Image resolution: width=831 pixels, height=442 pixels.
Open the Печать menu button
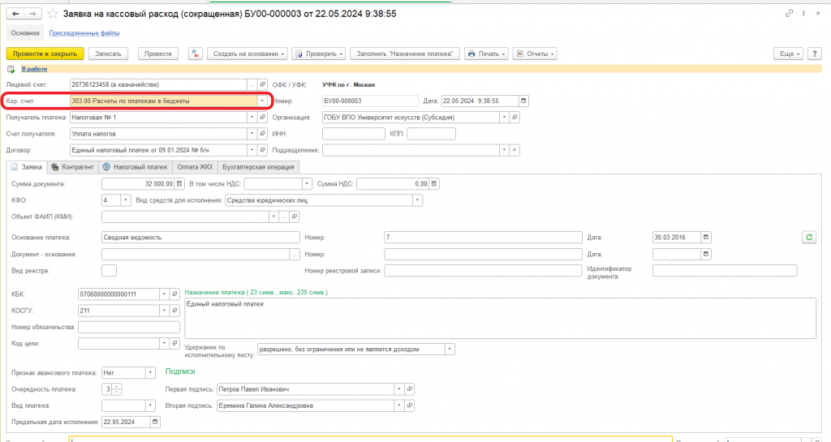(487, 54)
